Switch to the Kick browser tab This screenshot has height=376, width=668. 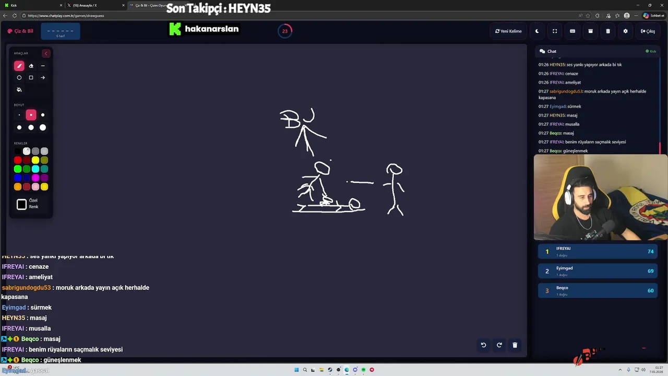coord(32,5)
